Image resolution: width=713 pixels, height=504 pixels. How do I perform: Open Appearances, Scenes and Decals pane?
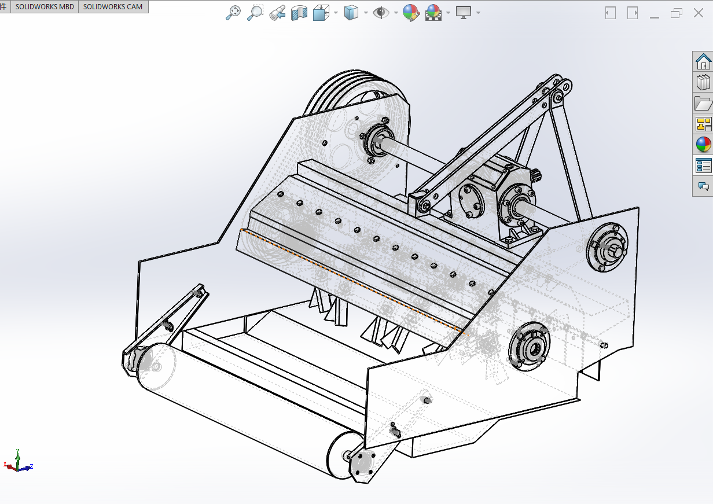[703, 145]
